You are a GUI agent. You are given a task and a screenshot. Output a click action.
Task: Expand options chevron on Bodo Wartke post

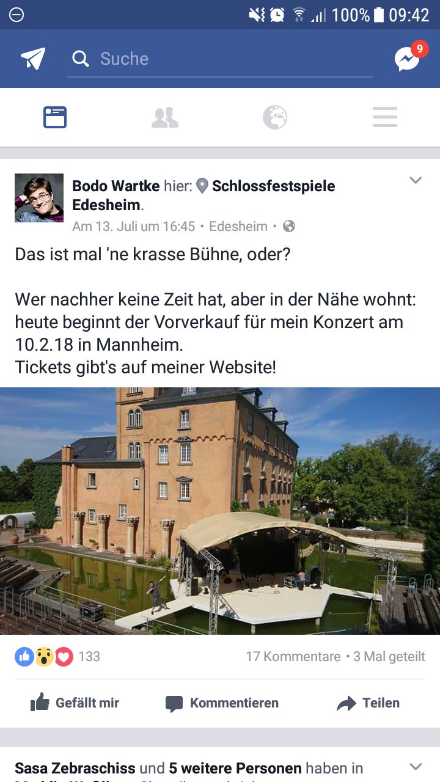[x=416, y=180]
